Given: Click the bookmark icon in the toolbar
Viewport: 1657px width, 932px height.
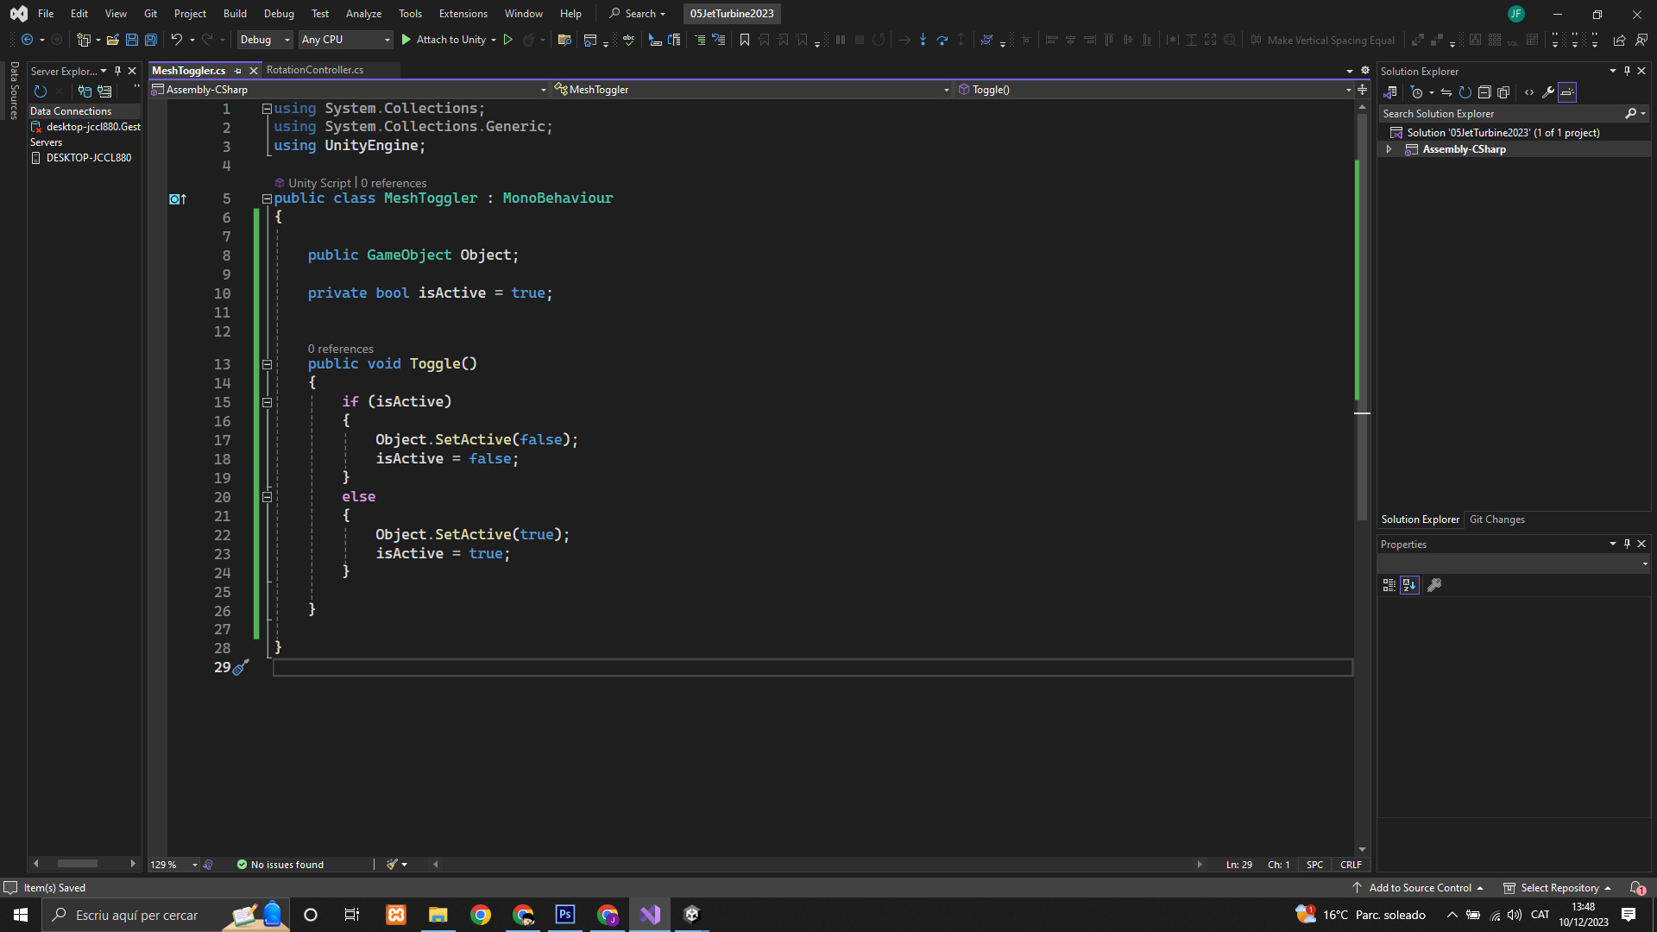Looking at the screenshot, I should 744,40.
